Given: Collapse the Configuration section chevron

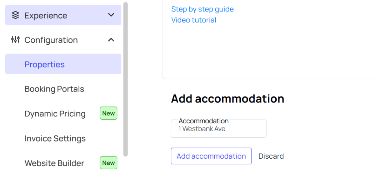Looking at the screenshot, I should point(111,40).
